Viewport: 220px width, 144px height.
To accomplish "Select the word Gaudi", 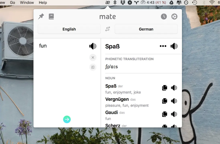I will click(111, 112).
